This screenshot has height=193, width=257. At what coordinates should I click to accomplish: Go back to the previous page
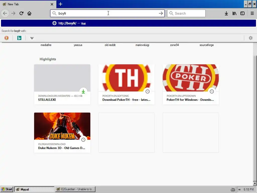(x=5, y=13)
